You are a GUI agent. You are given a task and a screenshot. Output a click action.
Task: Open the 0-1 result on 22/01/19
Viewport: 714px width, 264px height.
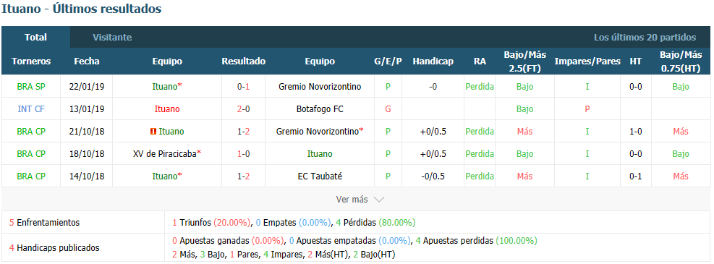(244, 87)
